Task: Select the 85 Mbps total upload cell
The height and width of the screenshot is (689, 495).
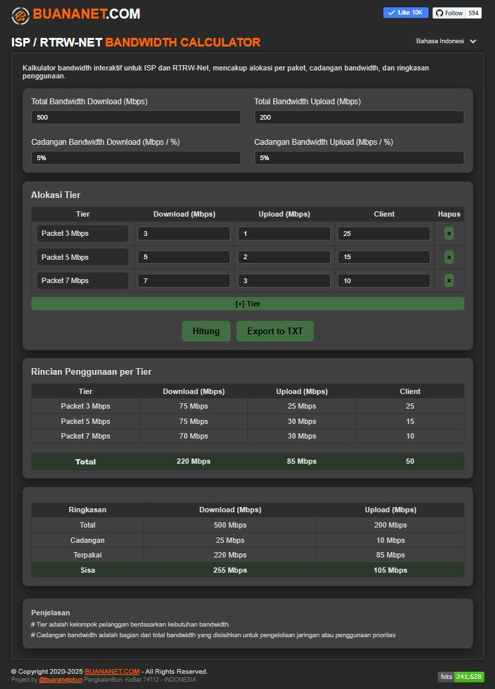Action: [302, 461]
